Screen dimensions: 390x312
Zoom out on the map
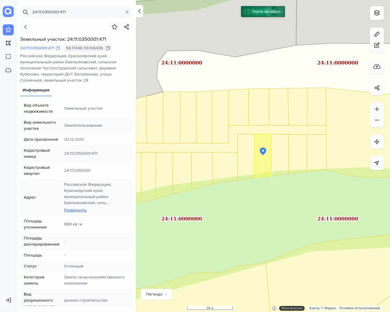[x=377, y=120]
